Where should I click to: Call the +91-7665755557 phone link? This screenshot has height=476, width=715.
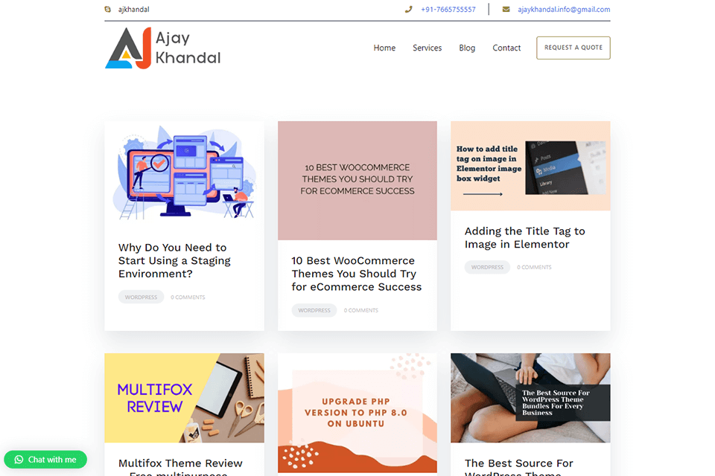click(x=448, y=9)
